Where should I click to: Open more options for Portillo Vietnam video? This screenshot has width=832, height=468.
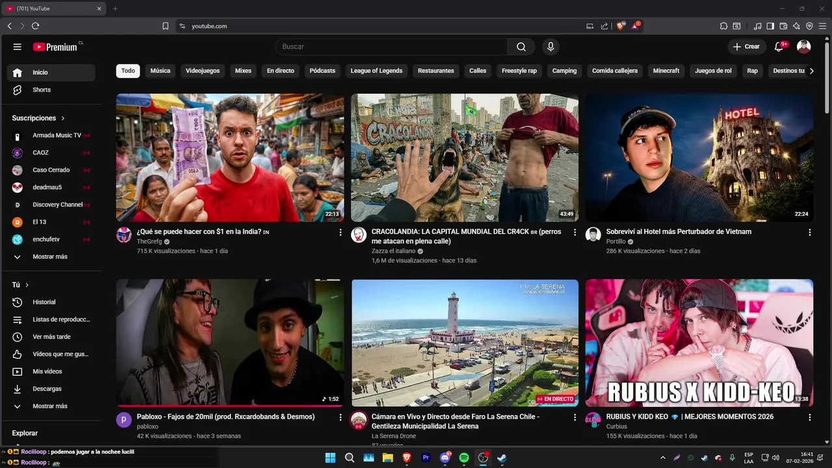coord(809,232)
